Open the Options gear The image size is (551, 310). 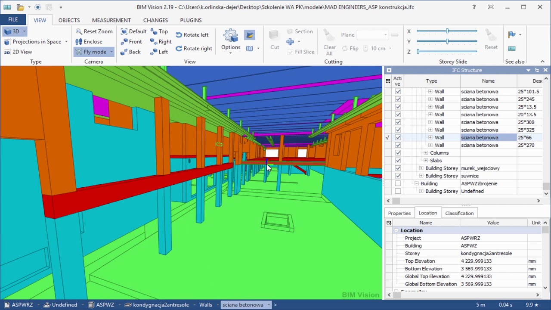pyautogui.click(x=231, y=41)
